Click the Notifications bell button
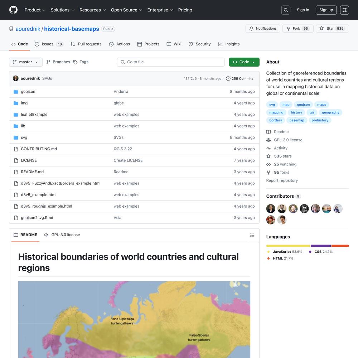This screenshot has height=358, width=358. pos(263,29)
